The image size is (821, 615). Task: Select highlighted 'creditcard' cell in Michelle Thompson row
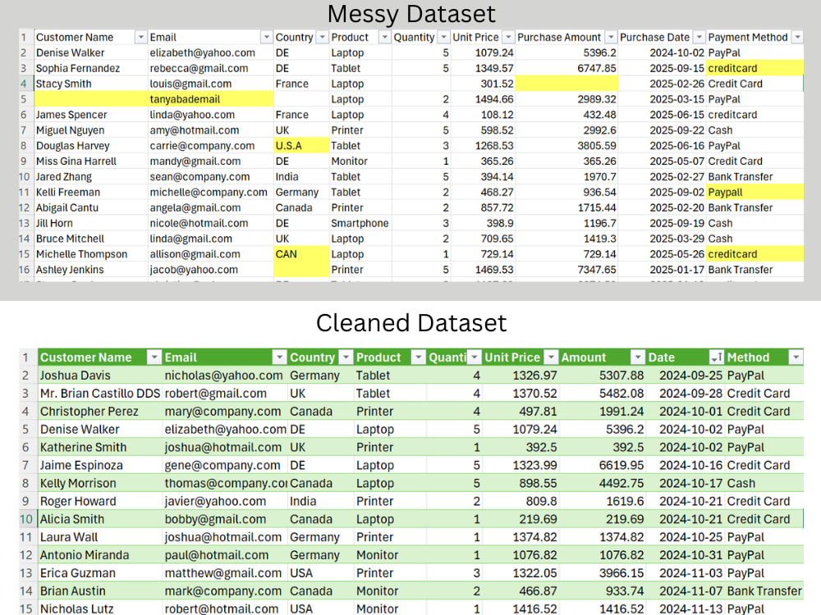tap(754, 254)
